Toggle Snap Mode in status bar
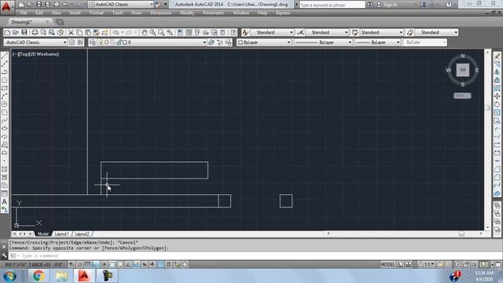The width and height of the screenshot is (503, 283). pos(79,265)
